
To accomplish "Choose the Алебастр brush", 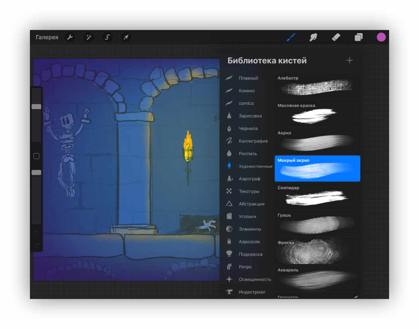I will point(318,86).
